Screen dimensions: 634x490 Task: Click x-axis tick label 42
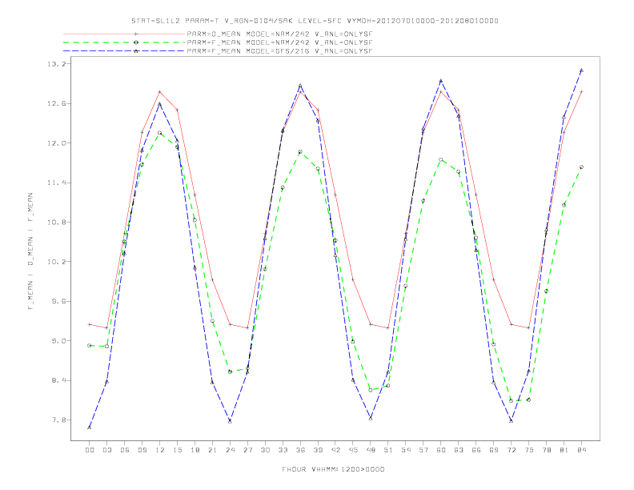pos(335,450)
